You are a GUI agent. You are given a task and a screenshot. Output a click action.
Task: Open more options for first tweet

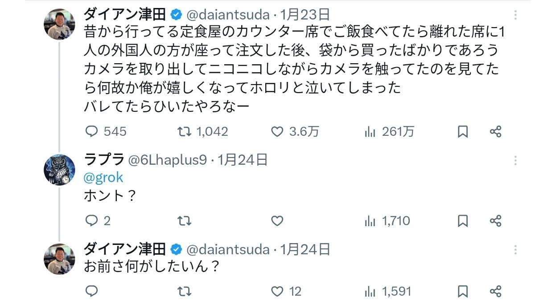click(x=516, y=16)
